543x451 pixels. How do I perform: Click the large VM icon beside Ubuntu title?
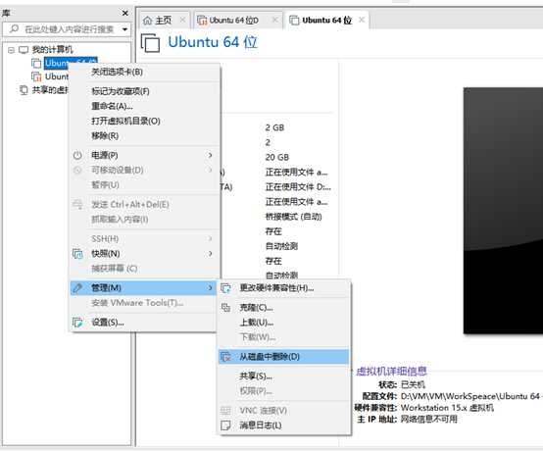coord(150,43)
